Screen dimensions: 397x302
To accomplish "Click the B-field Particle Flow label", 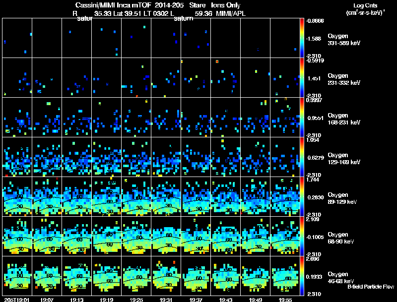I will (370, 287).
